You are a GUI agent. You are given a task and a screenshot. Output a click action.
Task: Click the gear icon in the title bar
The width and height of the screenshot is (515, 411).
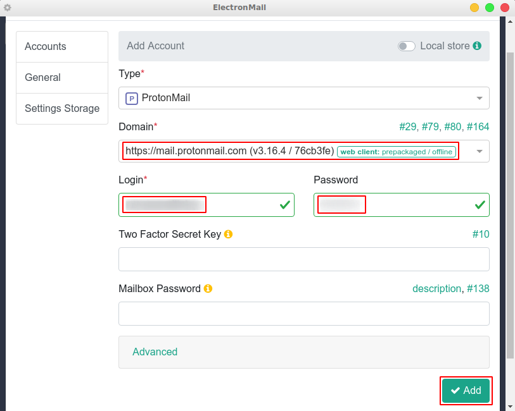7,7
